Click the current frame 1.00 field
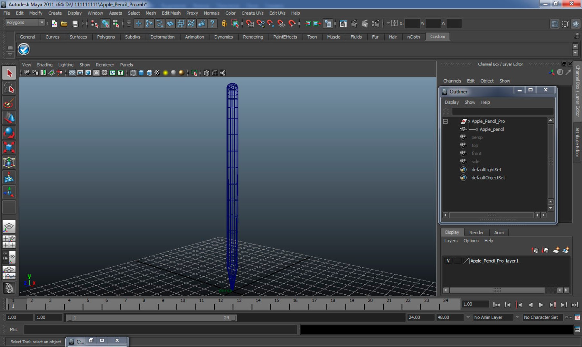The image size is (582, 347). pos(475,304)
